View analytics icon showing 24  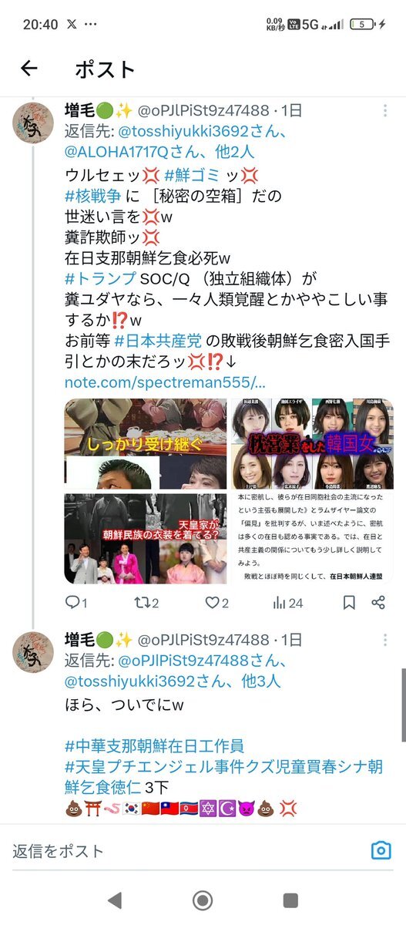click(287, 603)
